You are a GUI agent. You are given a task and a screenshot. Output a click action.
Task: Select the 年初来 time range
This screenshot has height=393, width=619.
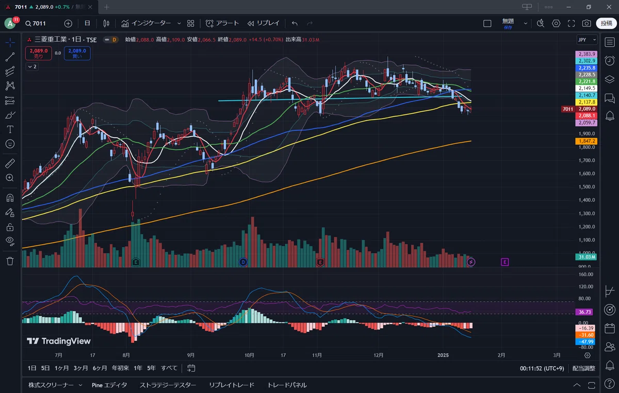[x=120, y=368]
